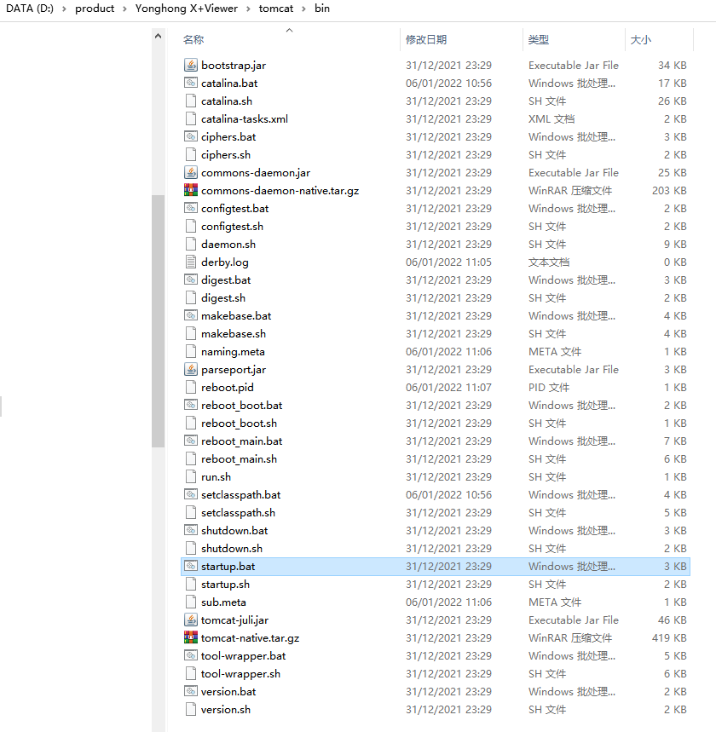The width and height of the screenshot is (716, 732).
Task: Open the bootstrap.jar executable jar icon
Action: 192,65
